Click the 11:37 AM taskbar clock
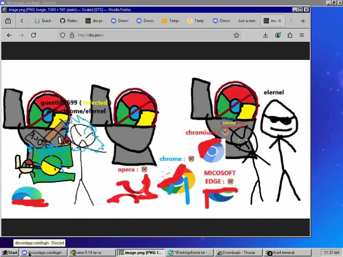This screenshot has width=343, height=257. pyautogui.click(x=331, y=253)
